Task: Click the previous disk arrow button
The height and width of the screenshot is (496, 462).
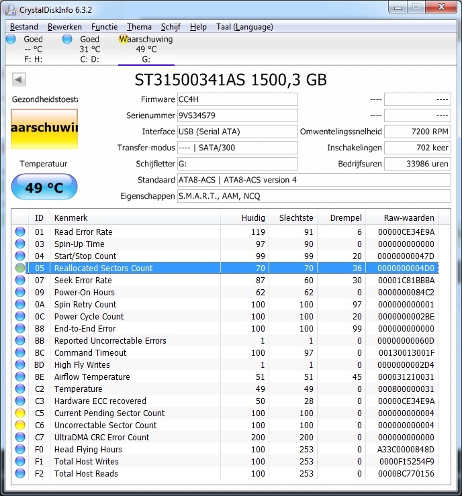Action: pyautogui.click(x=19, y=79)
